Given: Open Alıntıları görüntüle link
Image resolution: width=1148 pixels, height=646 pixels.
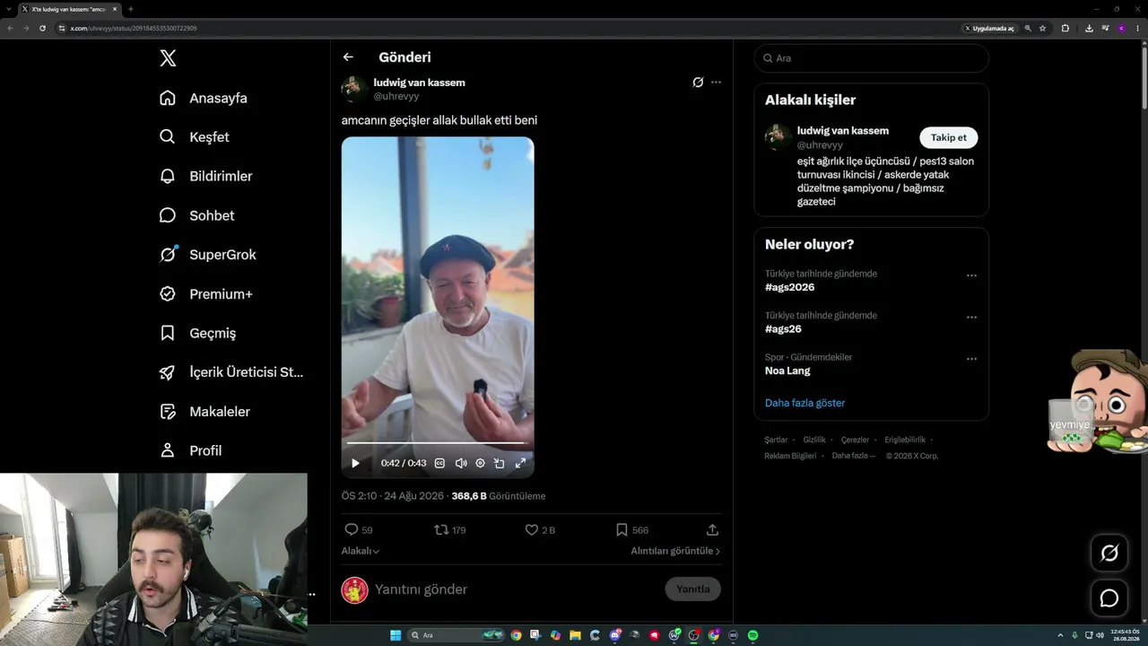Looking at the screenshot, I should point(675,551).
